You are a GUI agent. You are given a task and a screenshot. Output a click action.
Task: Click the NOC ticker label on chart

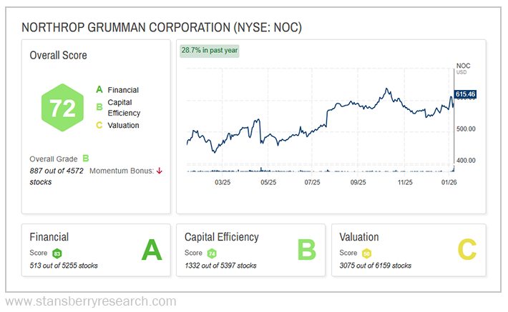[463, 66]
